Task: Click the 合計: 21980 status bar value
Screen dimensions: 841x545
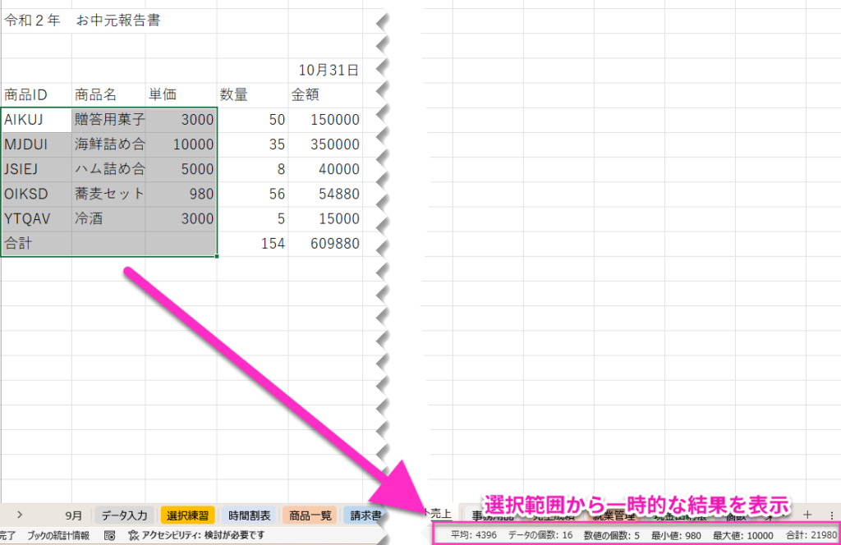Action: click(811, 535)
